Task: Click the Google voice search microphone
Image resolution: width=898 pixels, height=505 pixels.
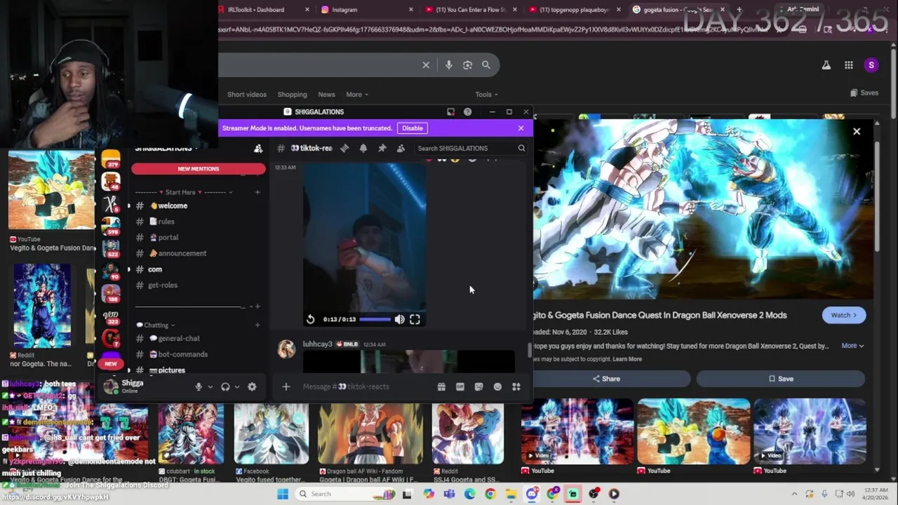Action: pyautogui.click(x=449, y=65)
